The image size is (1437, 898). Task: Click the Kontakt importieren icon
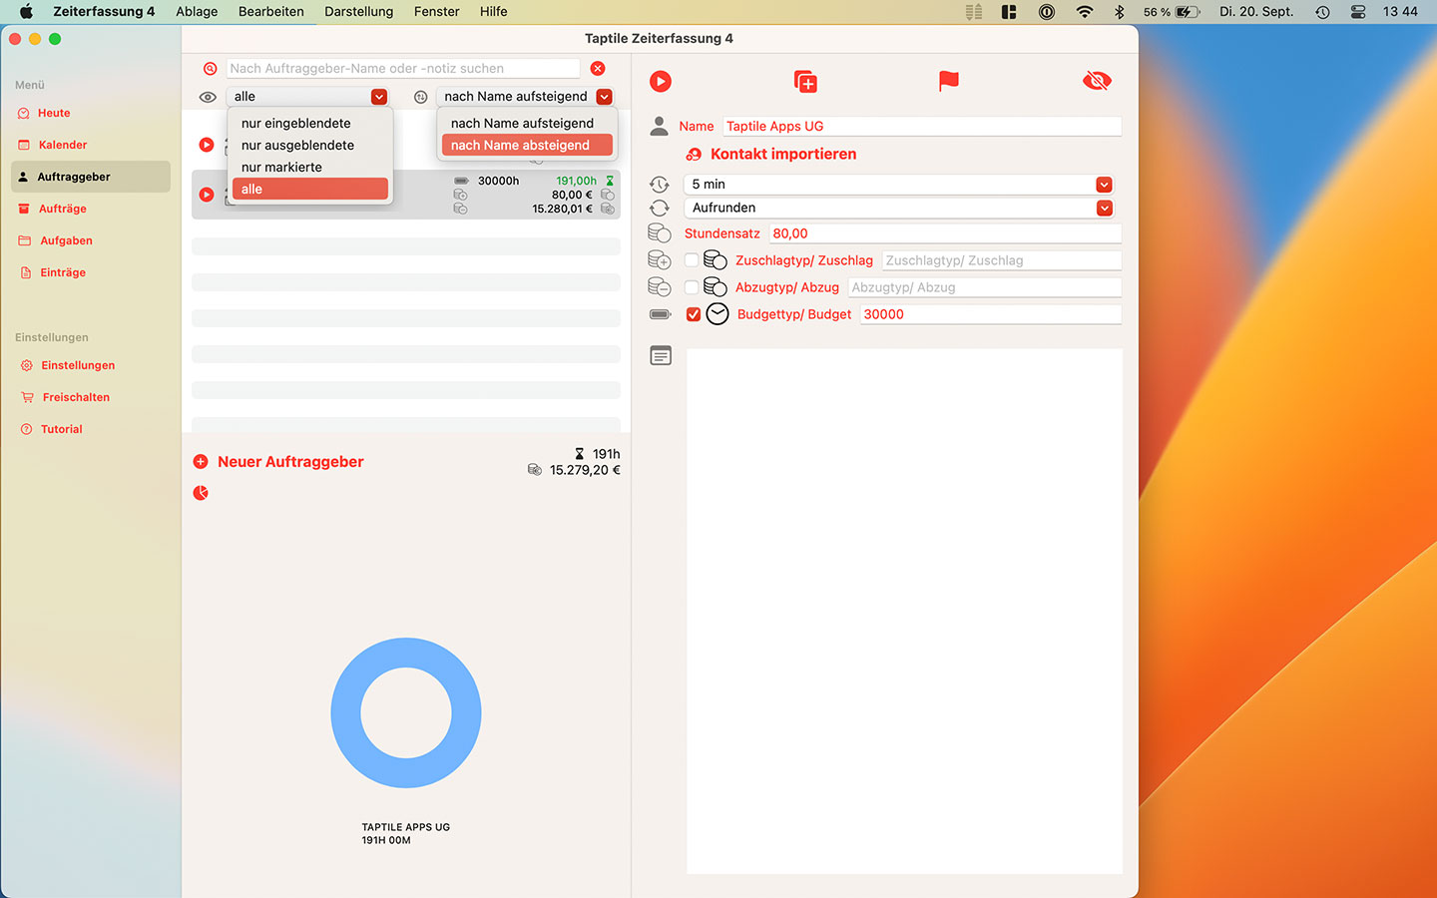coord(694,155)
